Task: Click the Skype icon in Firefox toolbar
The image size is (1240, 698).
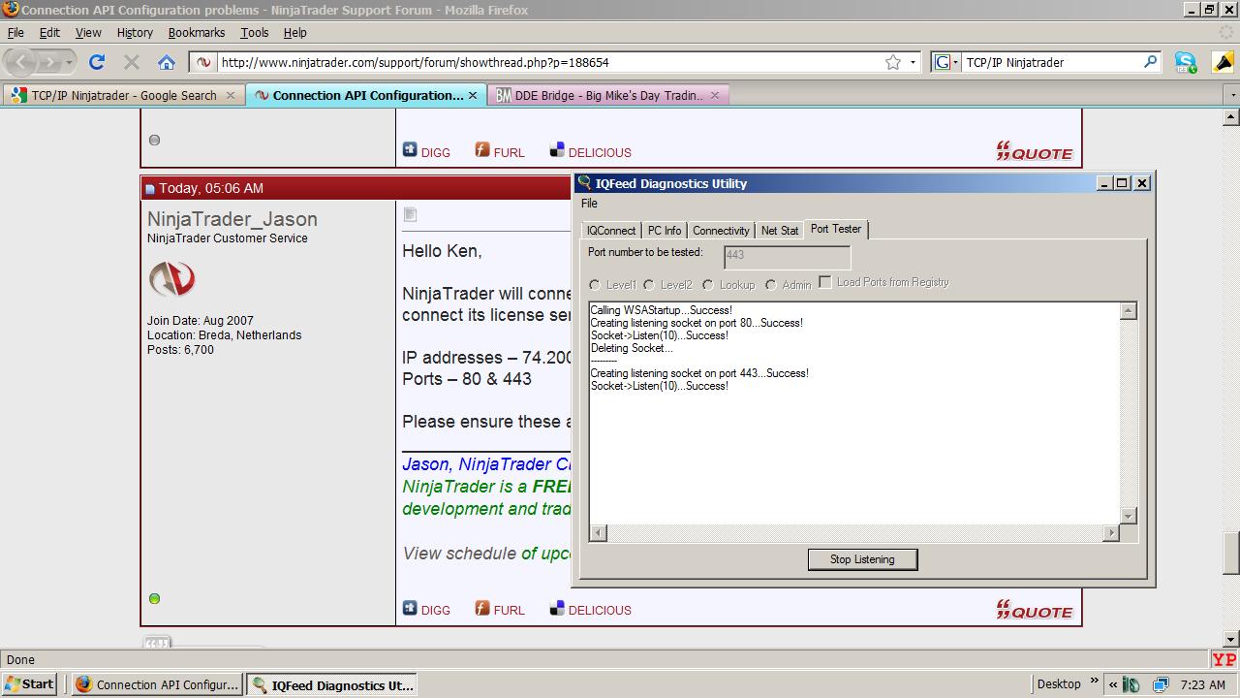Action: 1186,62
